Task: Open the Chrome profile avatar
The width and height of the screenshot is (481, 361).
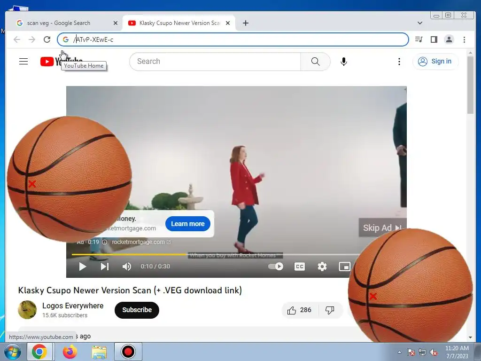Action: 449,39
